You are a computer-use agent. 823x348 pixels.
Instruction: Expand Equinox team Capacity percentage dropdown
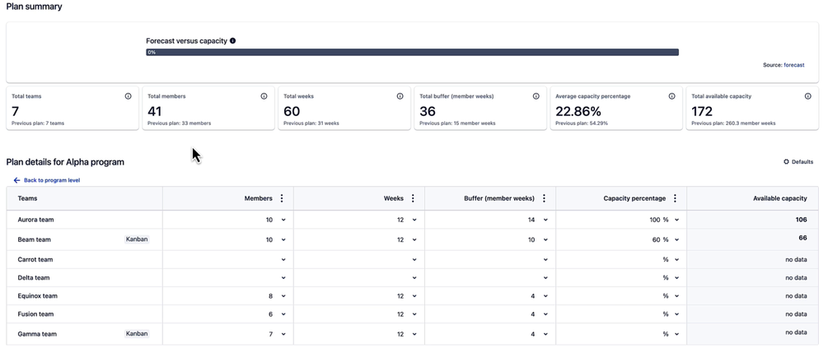pyautogui.click(x=676, y=296)
